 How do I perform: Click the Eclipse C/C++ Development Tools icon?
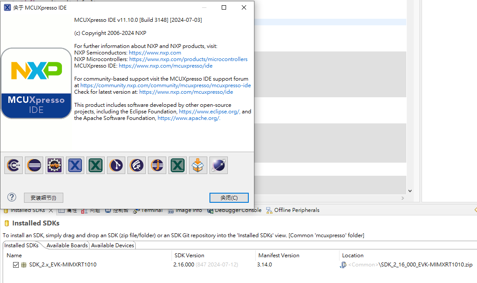pyautogui.click(x=14, y=165)
